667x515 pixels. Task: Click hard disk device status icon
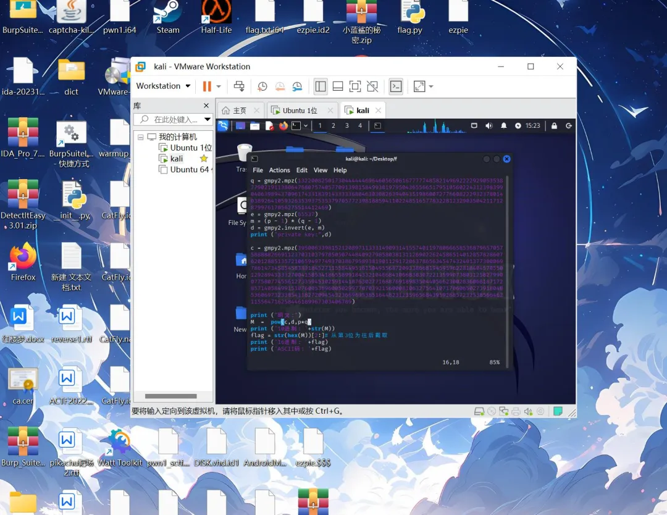(x=479, y=411)
